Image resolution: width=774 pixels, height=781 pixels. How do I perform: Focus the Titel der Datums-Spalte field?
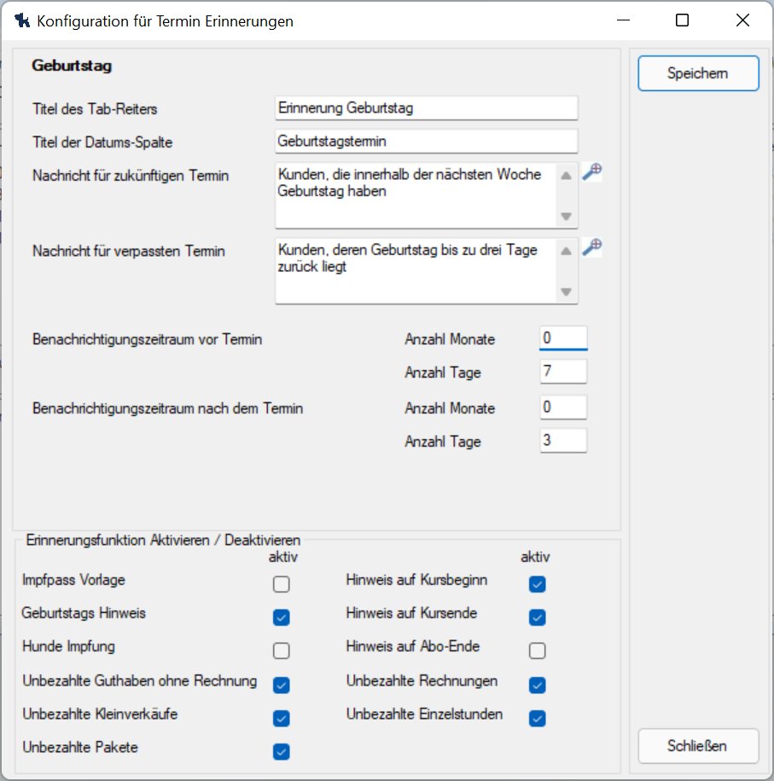(427, 141)
